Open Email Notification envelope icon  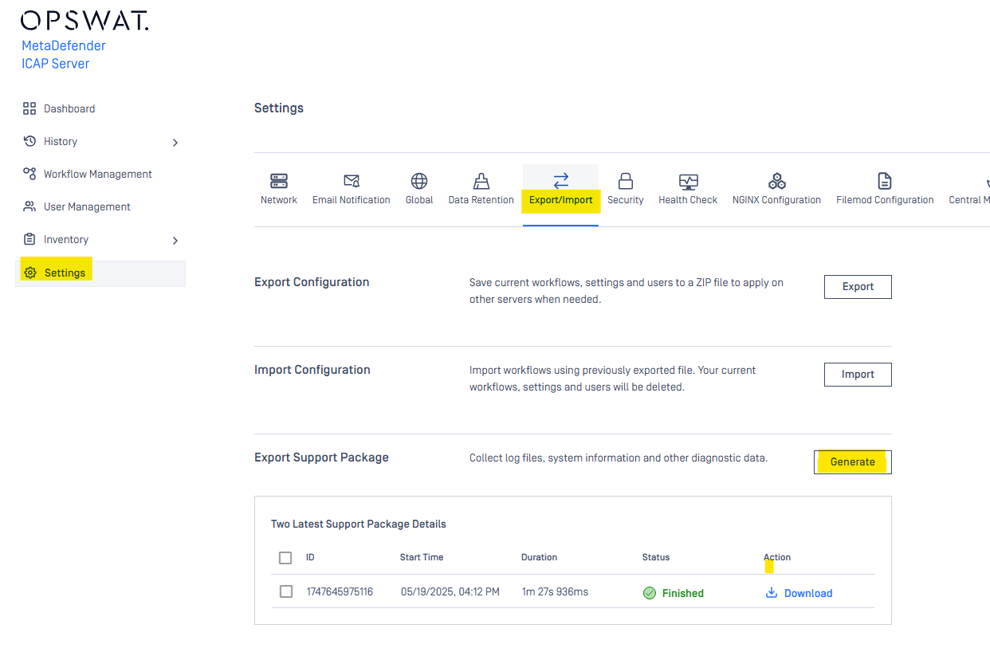click(351, 181)
